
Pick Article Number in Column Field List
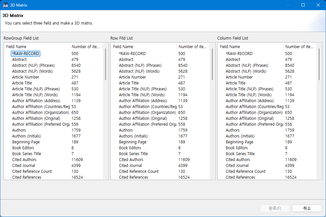(239, 77)
